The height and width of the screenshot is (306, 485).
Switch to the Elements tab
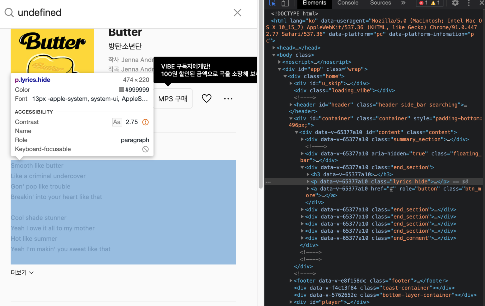click(314, 3)
